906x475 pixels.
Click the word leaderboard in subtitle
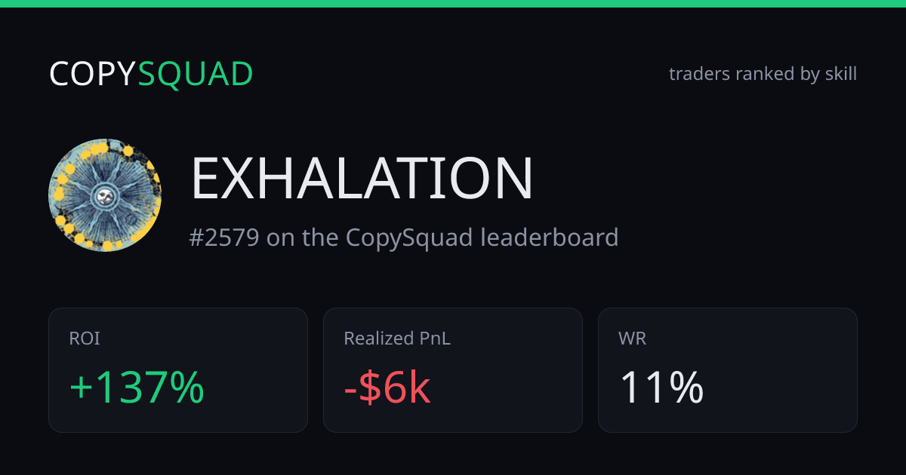(x=550, y=237)
